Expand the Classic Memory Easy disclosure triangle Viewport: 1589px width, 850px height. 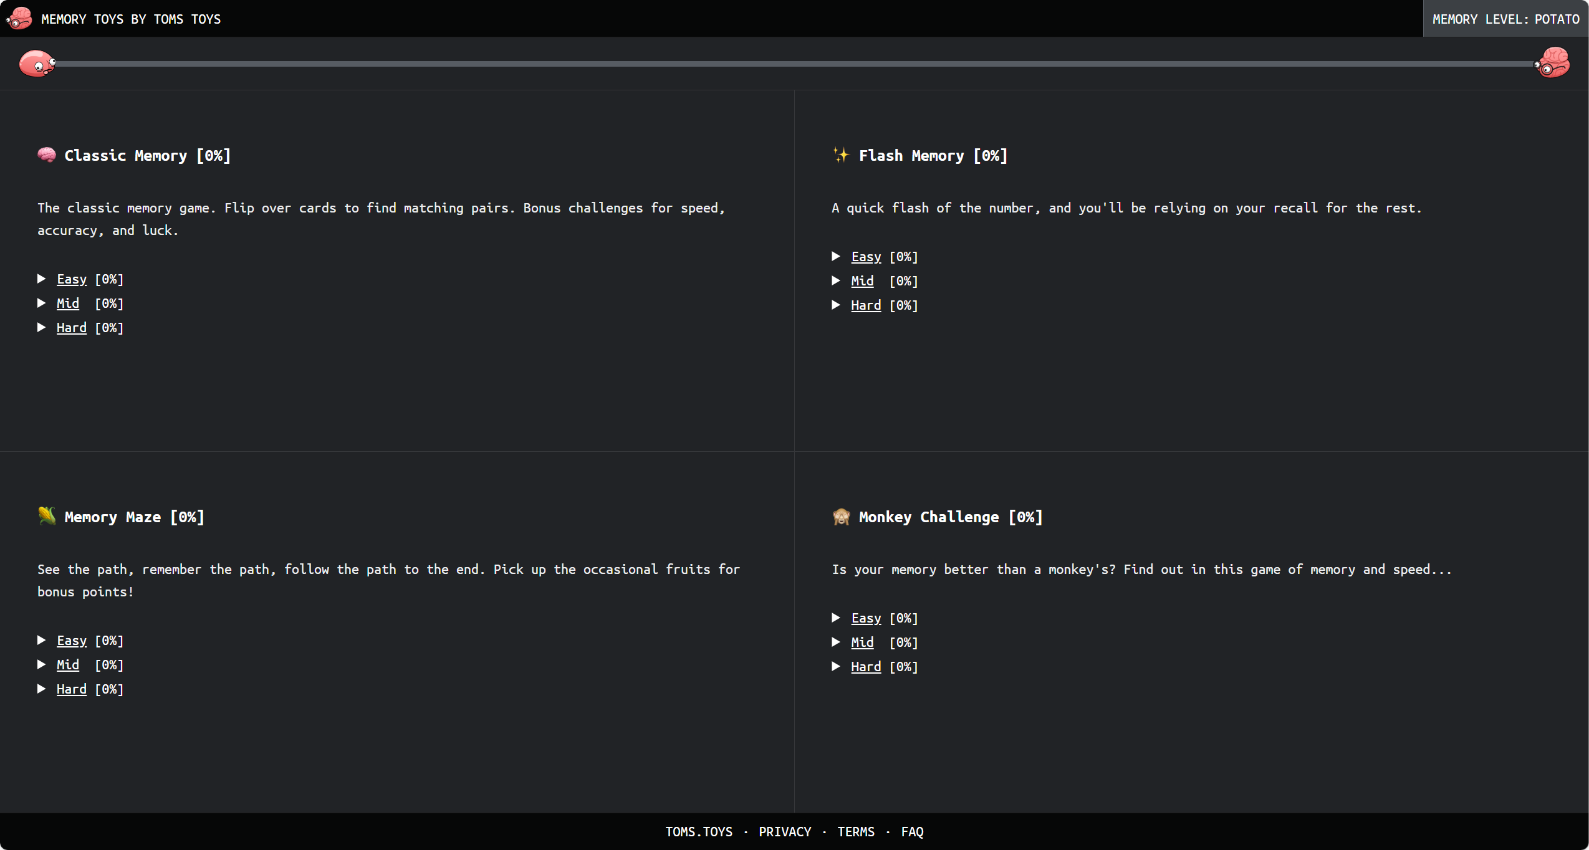click(x=42, y=279)
